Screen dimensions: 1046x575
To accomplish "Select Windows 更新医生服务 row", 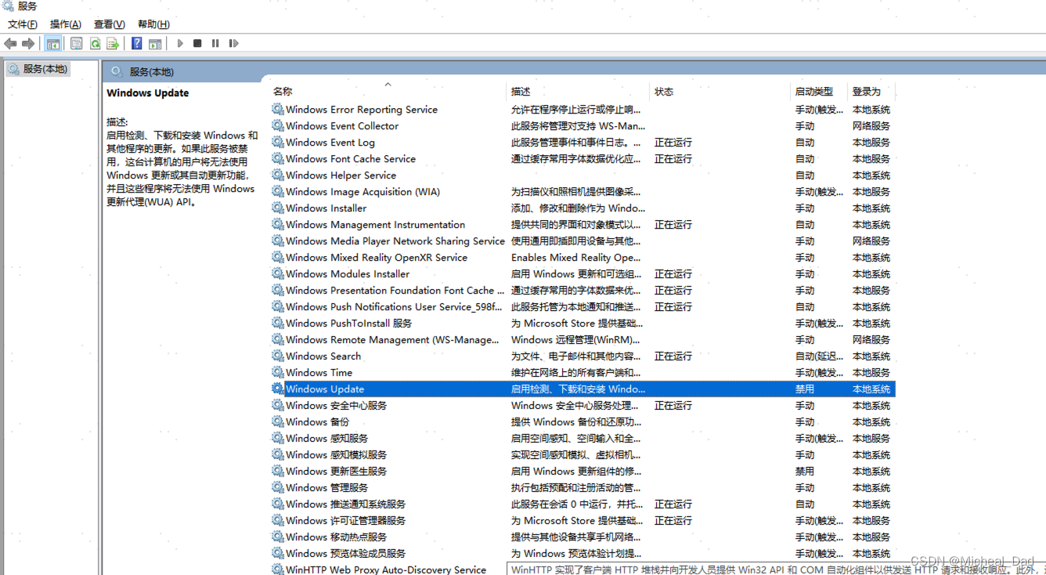I will point(583,472).
